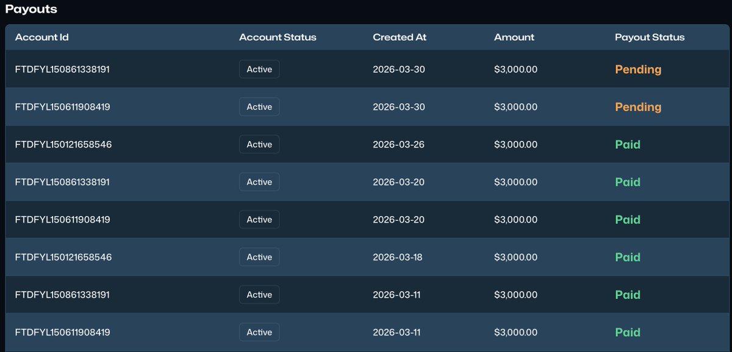Click Paid status for FTDFYL150861338191 dated 2026-03-11
Image resolution: width=732 pixels, height=352 pixels.
[628, 295]
